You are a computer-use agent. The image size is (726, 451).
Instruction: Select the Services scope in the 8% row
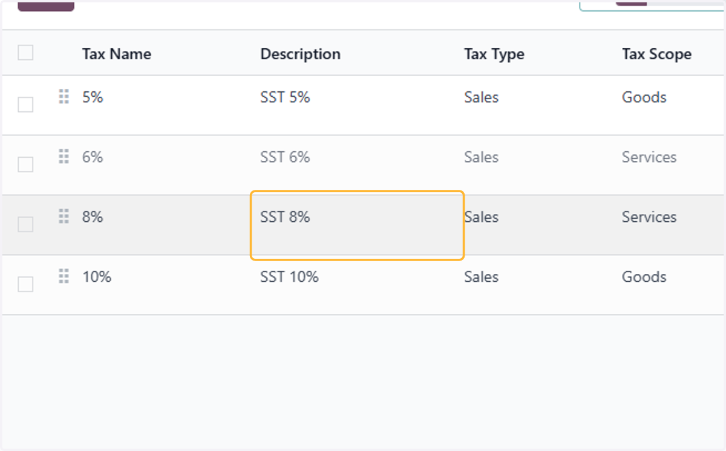(x=649, y=216)
